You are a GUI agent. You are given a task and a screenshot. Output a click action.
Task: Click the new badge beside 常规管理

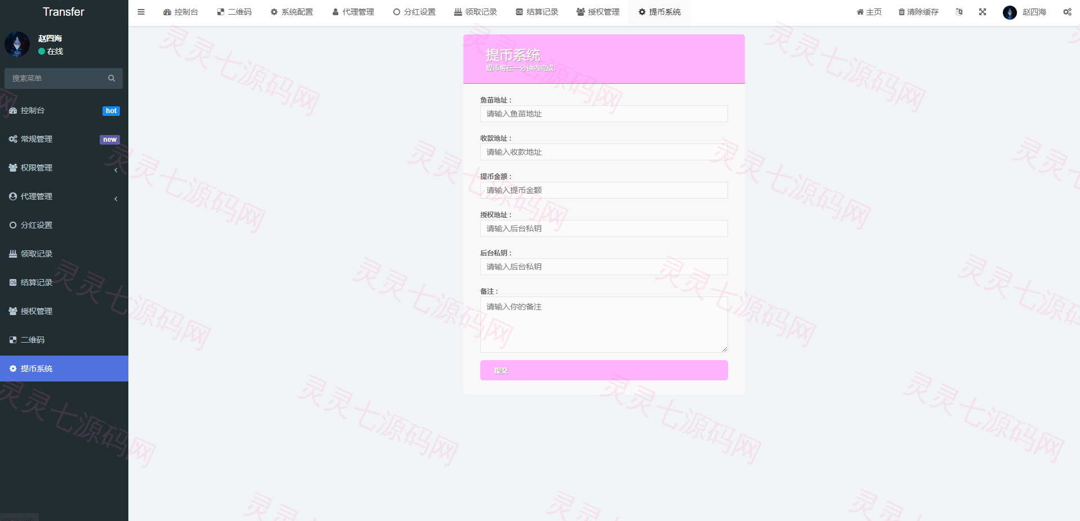110,140
